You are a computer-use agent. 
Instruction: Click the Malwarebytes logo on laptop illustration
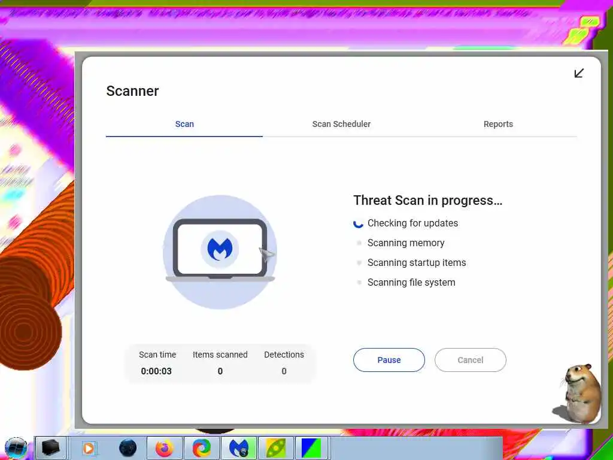tap(220, 249)
